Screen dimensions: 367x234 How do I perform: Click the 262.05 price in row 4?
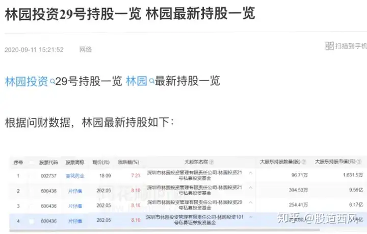(x=103, y=220)
